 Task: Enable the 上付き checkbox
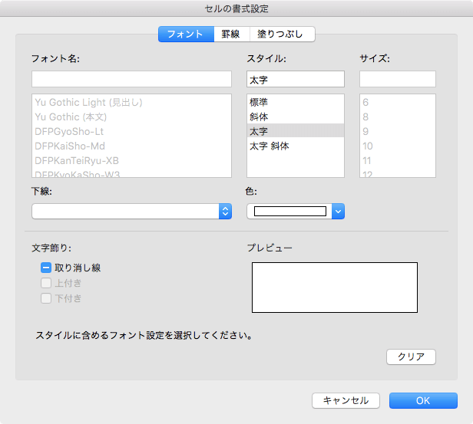click(46, 284)
